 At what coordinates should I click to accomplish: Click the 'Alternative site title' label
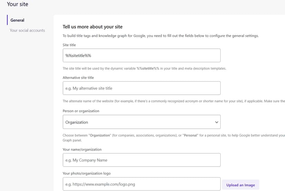[78, 77]
